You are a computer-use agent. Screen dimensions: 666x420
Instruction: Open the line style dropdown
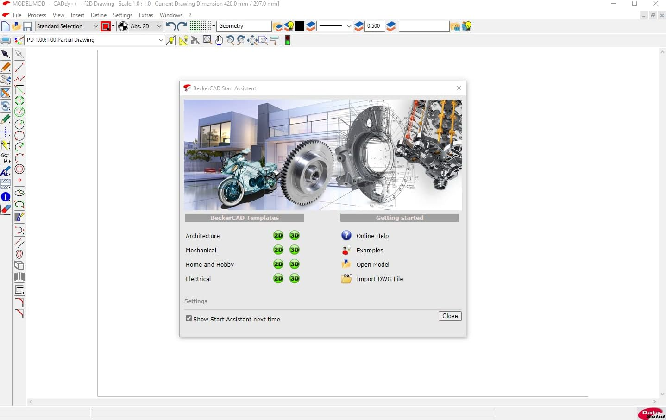pos(350,26)
